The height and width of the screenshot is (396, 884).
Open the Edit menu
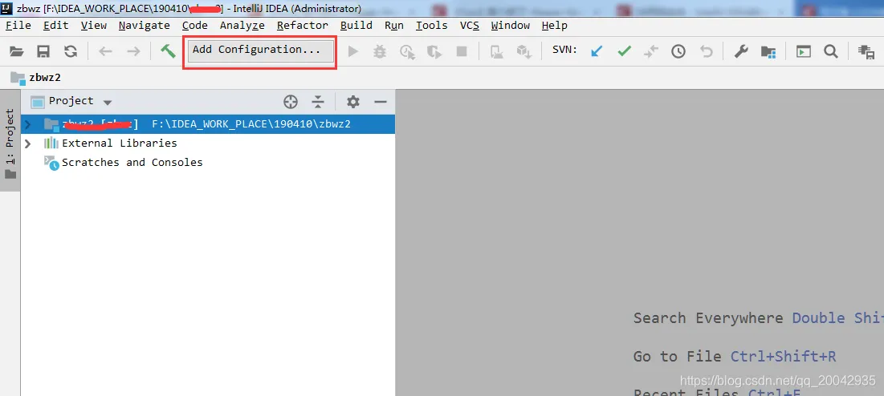click(56, 26)
